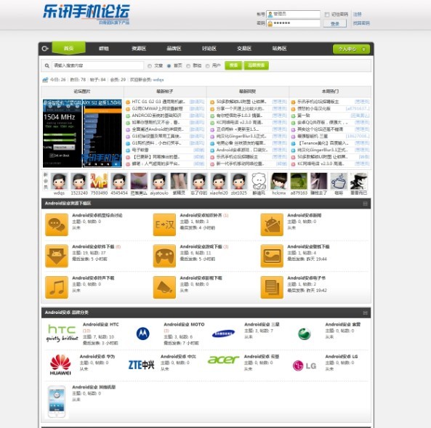Click the forgot-password link under 注册
Screen dimensions: 431x428
(361, 23)
